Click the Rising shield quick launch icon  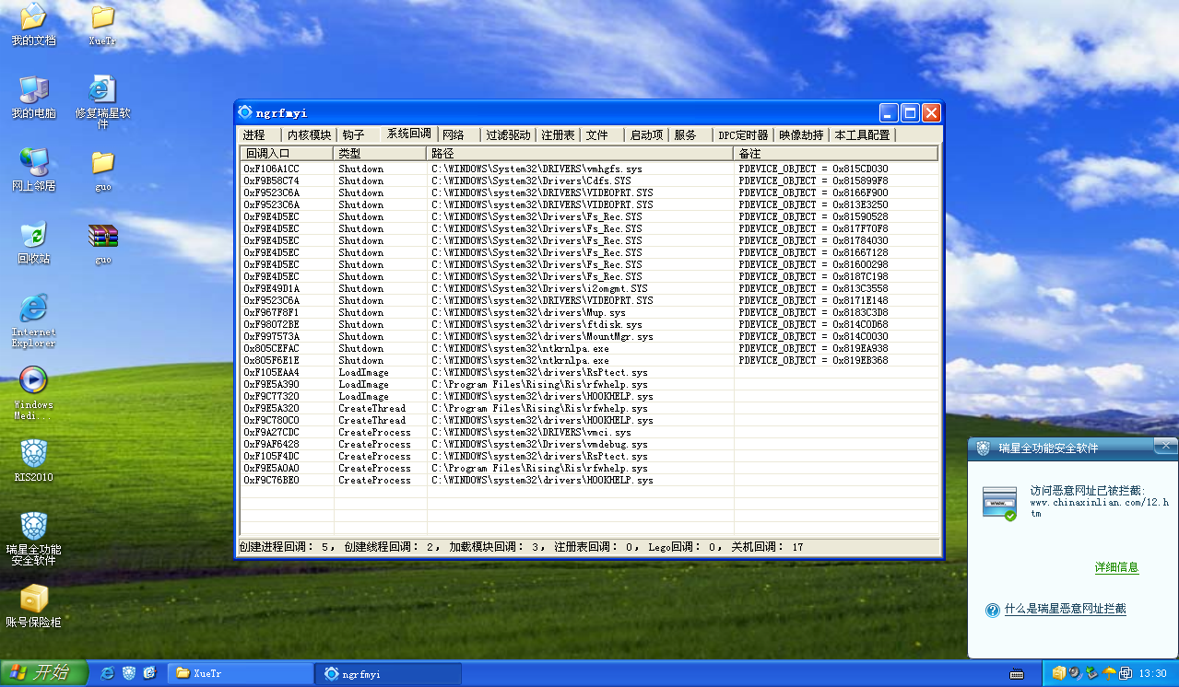click(x=129, y=673)
